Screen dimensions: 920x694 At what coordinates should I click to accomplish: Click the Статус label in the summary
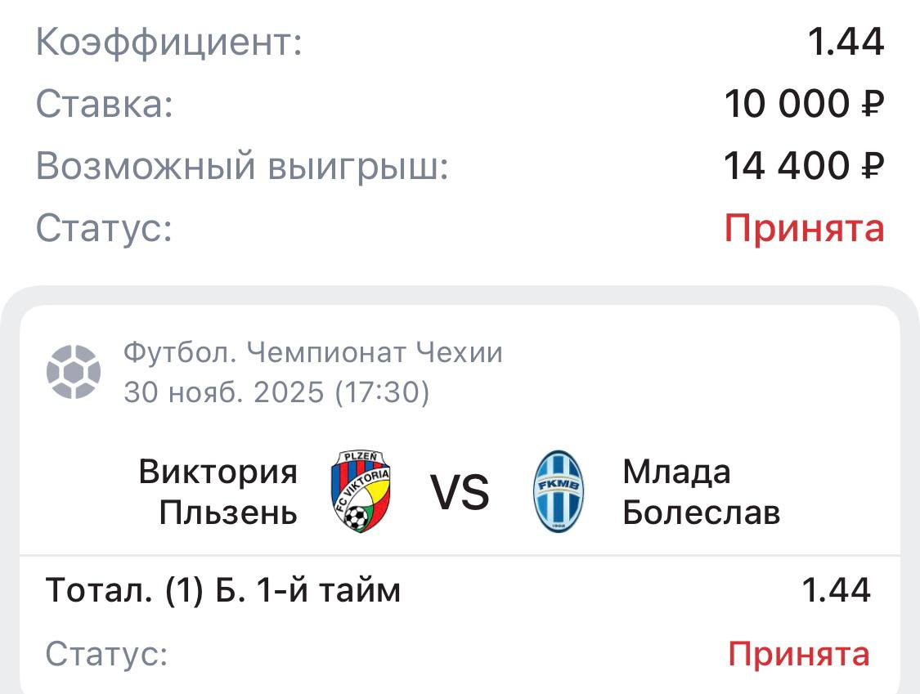(x=105, y=228)
